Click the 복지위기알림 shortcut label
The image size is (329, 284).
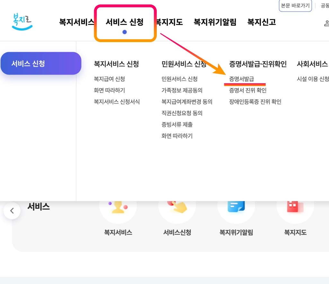click(236, 232)
